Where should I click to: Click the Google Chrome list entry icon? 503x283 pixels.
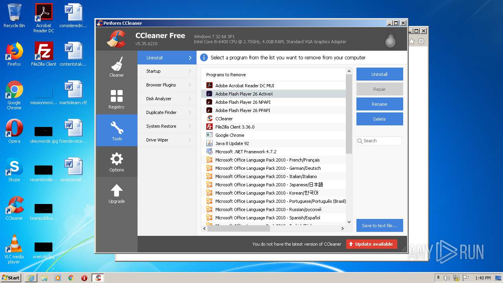point(209,135)
